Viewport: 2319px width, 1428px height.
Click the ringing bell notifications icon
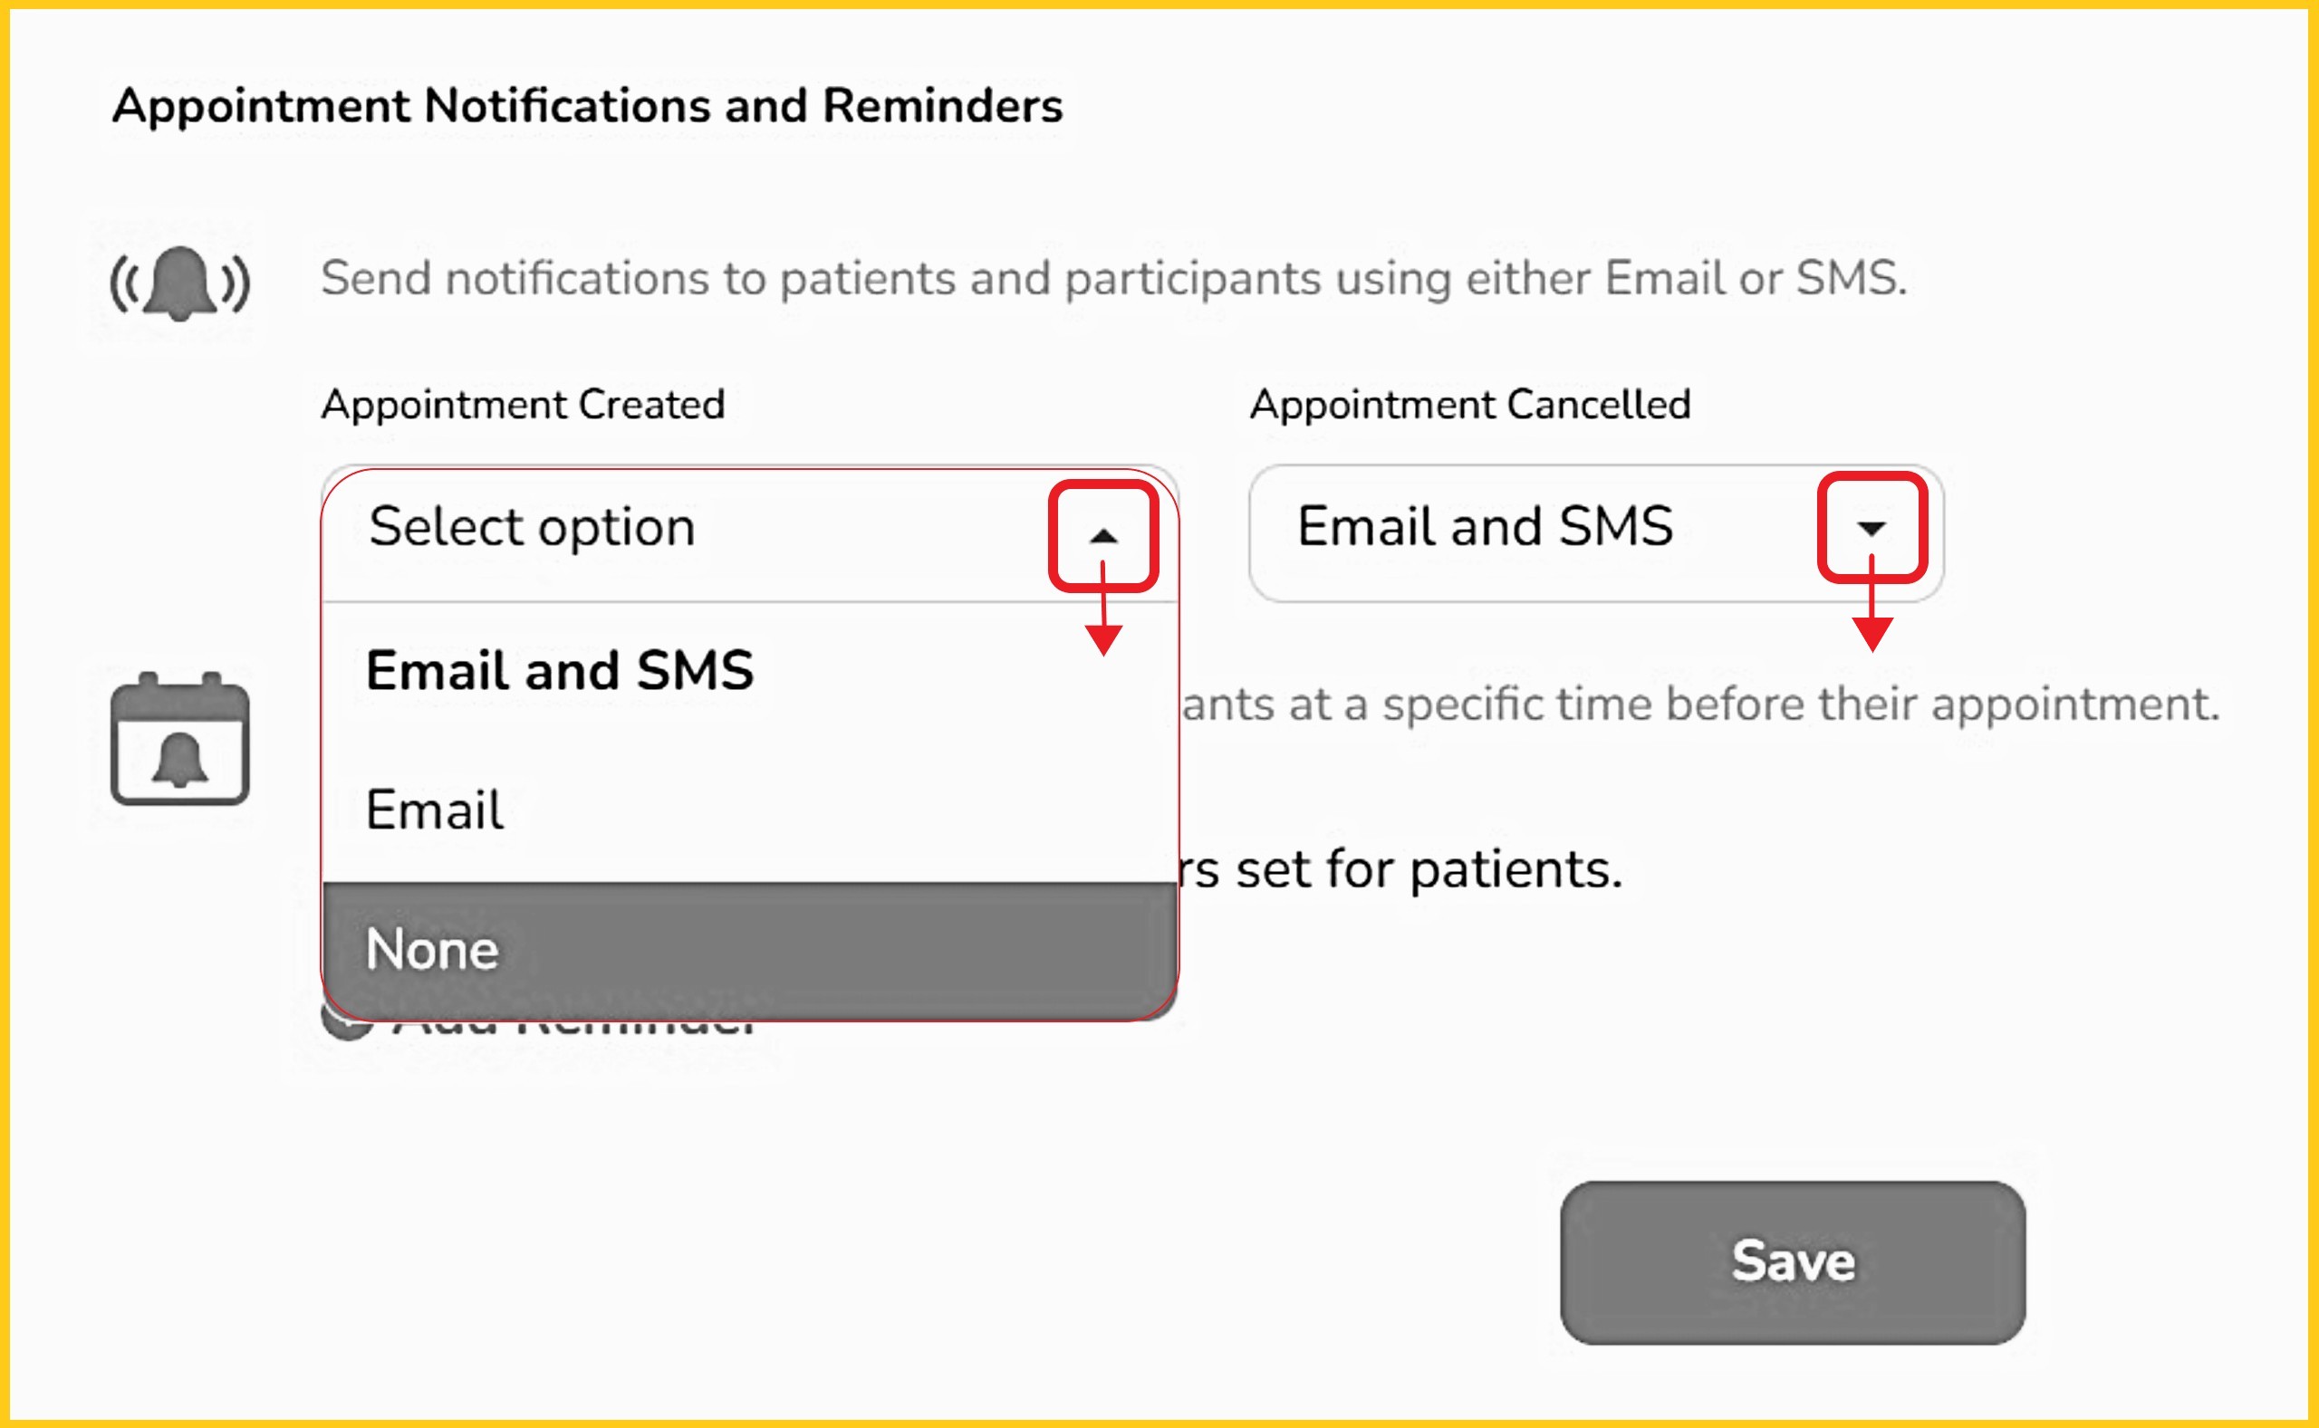(x=179, y=283)
